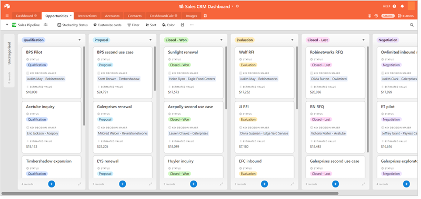421x199 pixels.
Task: Expand the Evaluation stack arrows icon
Action: pyautogui.click(x=293, y=184)
